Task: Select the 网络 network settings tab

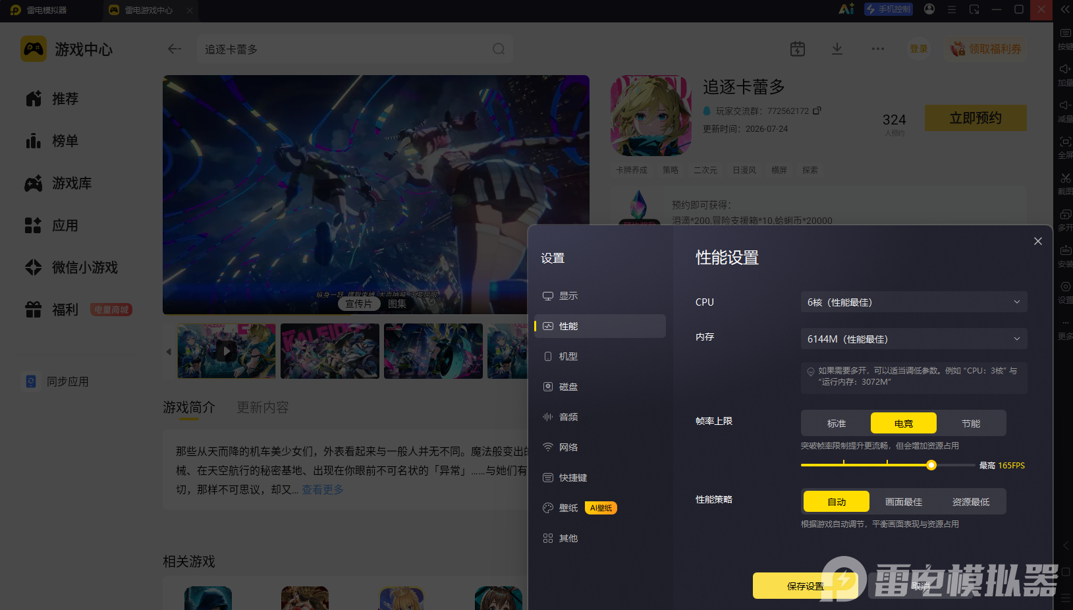Action: point(600,447)
